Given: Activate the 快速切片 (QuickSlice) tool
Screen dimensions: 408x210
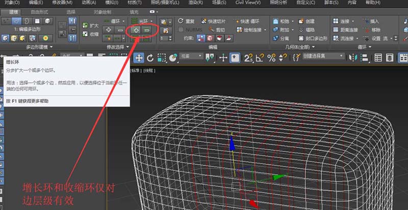Looking at the screenshot, I should (x=213, y=21).
